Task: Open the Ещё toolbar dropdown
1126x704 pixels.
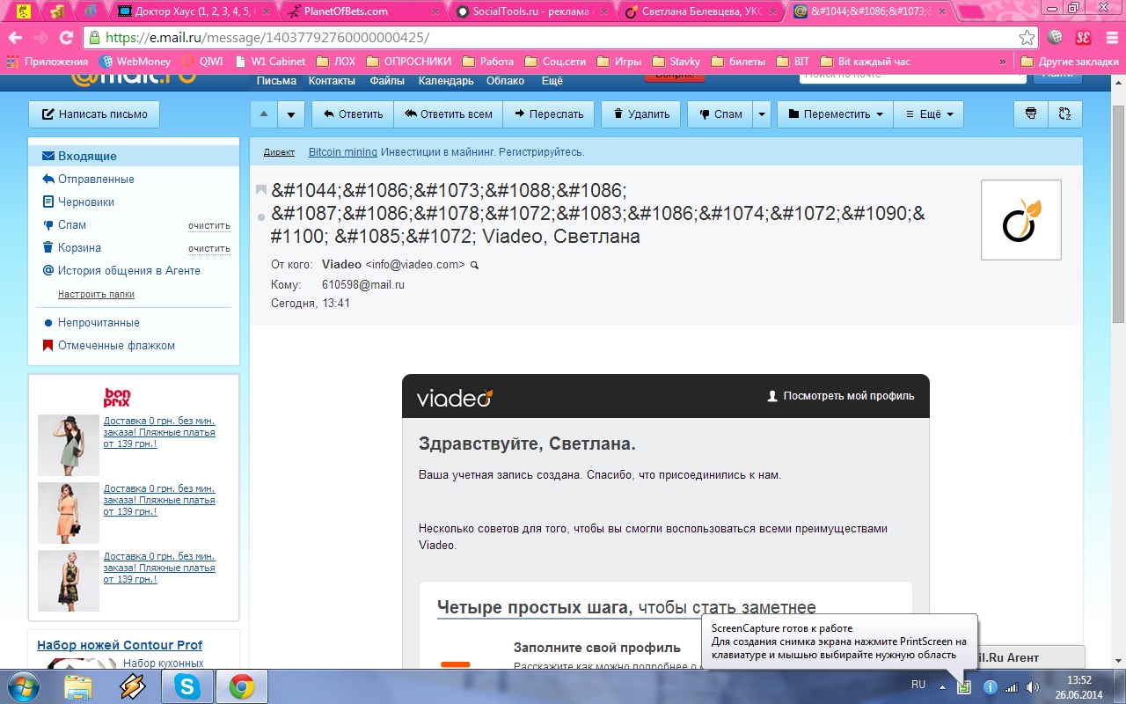Action: 928,114
